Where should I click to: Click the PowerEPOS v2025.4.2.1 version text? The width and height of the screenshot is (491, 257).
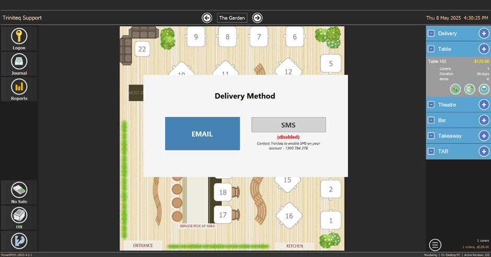(17, 255)
